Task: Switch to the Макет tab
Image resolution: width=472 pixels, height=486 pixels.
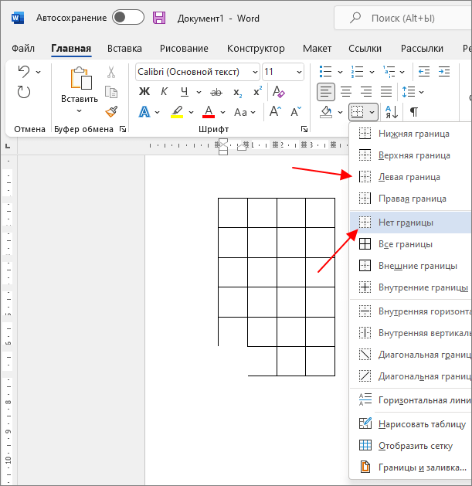Action: pos(317,49)
